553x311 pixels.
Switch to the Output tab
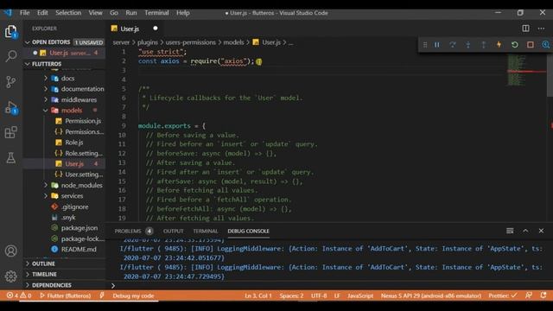pos(173,231)
